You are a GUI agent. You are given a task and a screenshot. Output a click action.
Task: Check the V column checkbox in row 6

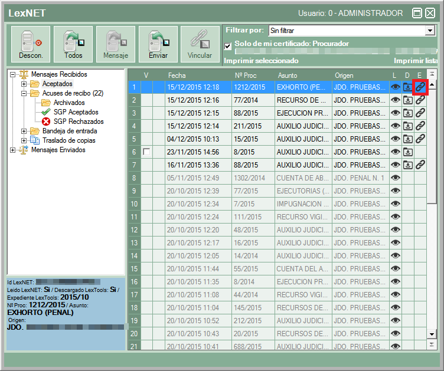pyautogui.click(x=146, y=152)
